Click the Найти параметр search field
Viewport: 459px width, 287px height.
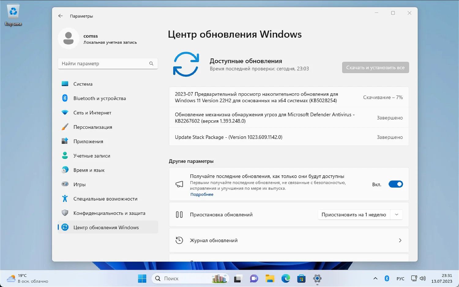108,64
